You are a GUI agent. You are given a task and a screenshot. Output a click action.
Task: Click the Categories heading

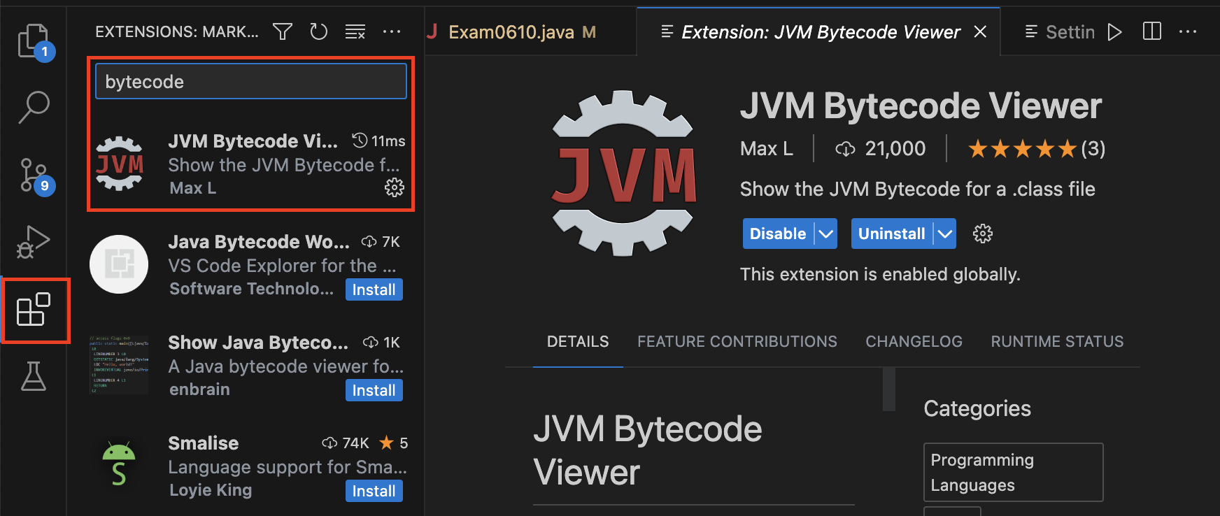[977, 408]
